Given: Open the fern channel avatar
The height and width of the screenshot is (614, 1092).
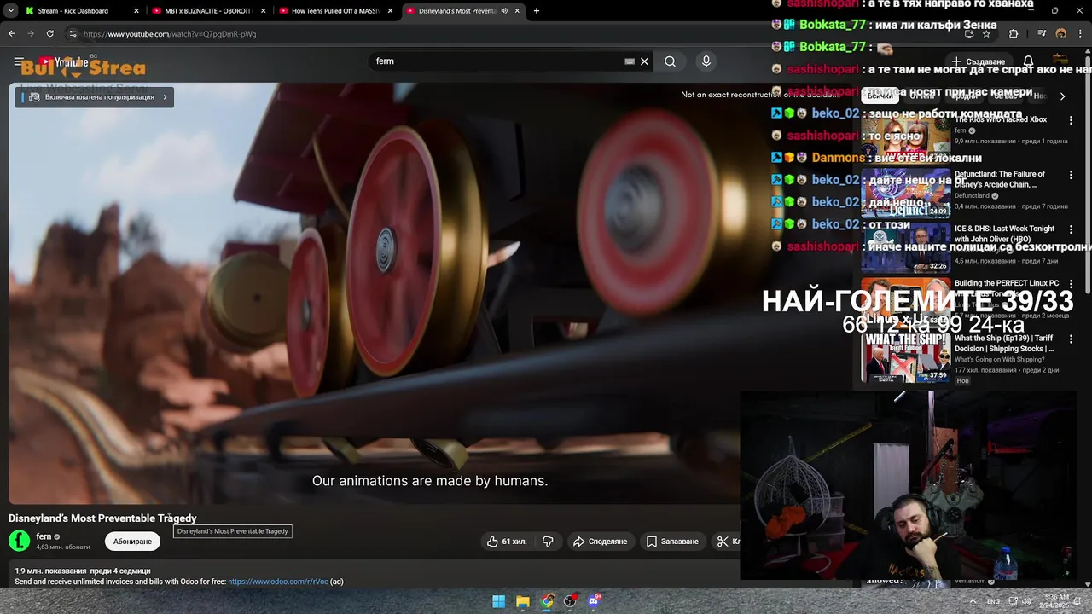Looking at the screenshot, I should [x=19, y=541].
